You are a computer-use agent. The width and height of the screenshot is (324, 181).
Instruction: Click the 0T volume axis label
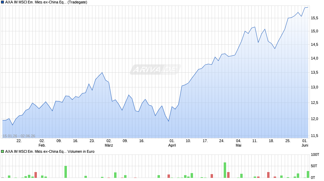click(313, 178)
